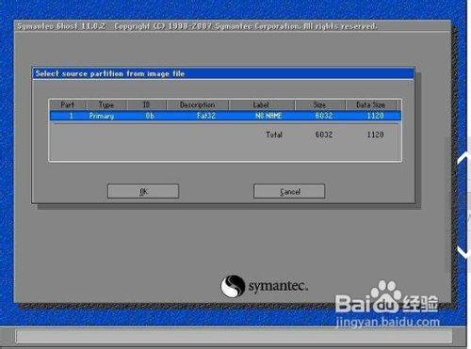This screenshot has height=349, width=471.
Task: Click the Symantec Ghost 11.0.2 title bar
Action: pyautogui.click(x=233, y=26)
